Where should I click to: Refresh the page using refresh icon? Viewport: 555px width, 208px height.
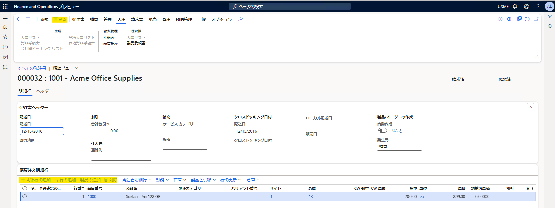527,19
